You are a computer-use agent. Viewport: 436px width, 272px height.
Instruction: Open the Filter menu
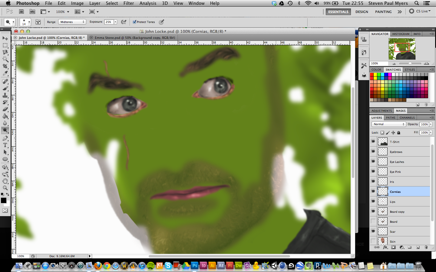(129, 3)
